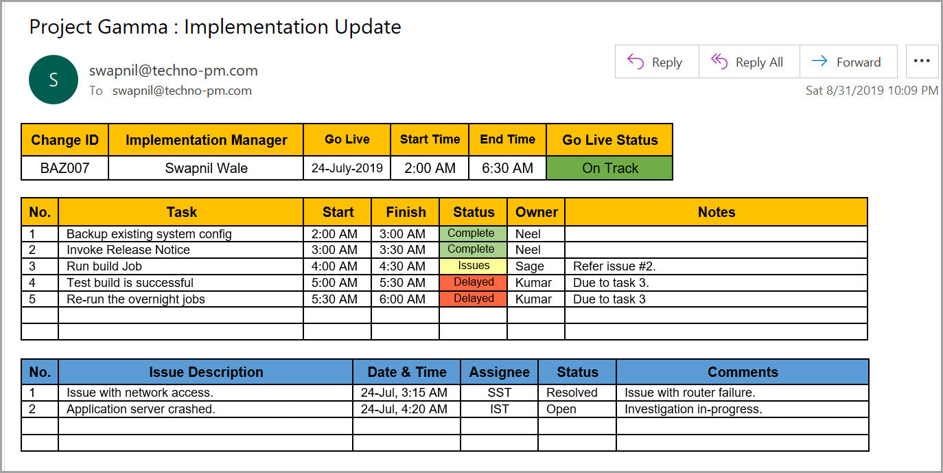Image resolution: width=943 pixels, height=473 pixels.
Task: Click the Reply arrow icon
Action: pos(636,61)
